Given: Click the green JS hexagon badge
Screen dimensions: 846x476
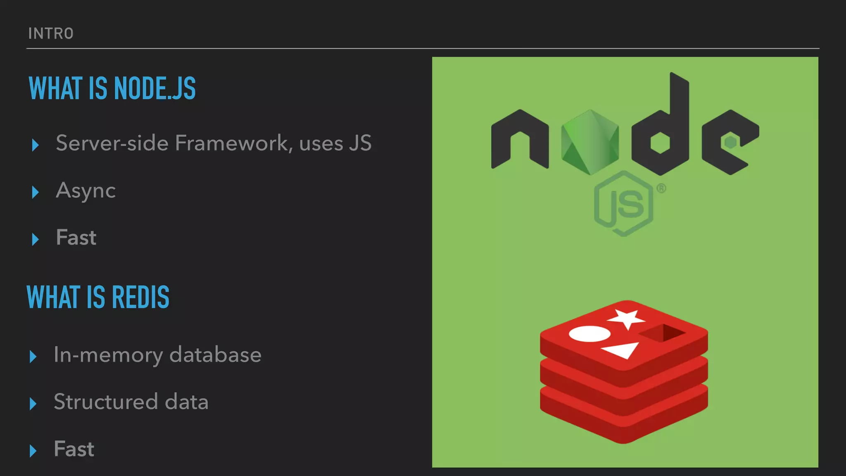Looking at the screenshot, I should [624, 203].
